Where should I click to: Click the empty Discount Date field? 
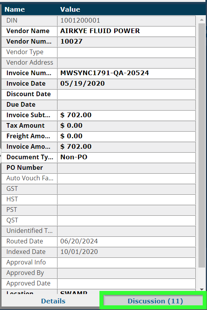126,94
